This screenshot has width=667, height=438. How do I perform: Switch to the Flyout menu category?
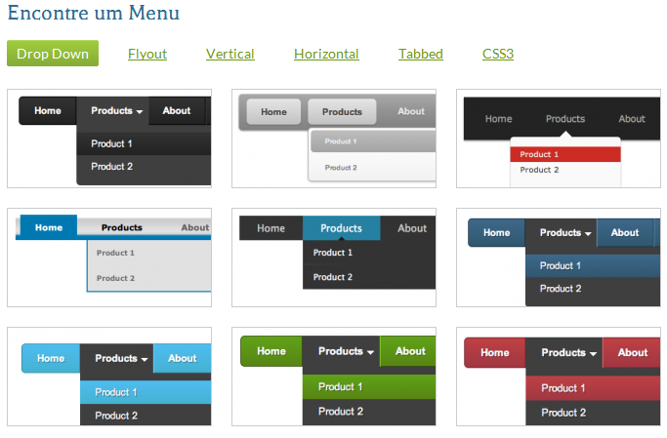tap(147, 54)
